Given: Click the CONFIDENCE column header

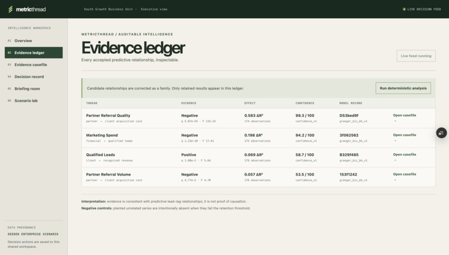Looking at the screenshot, I should (x=305, y=103).
